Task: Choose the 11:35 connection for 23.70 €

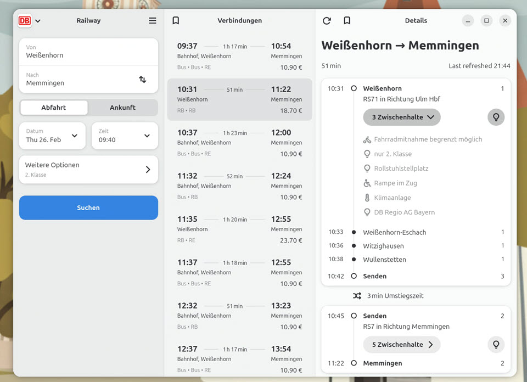Action: 239,229
